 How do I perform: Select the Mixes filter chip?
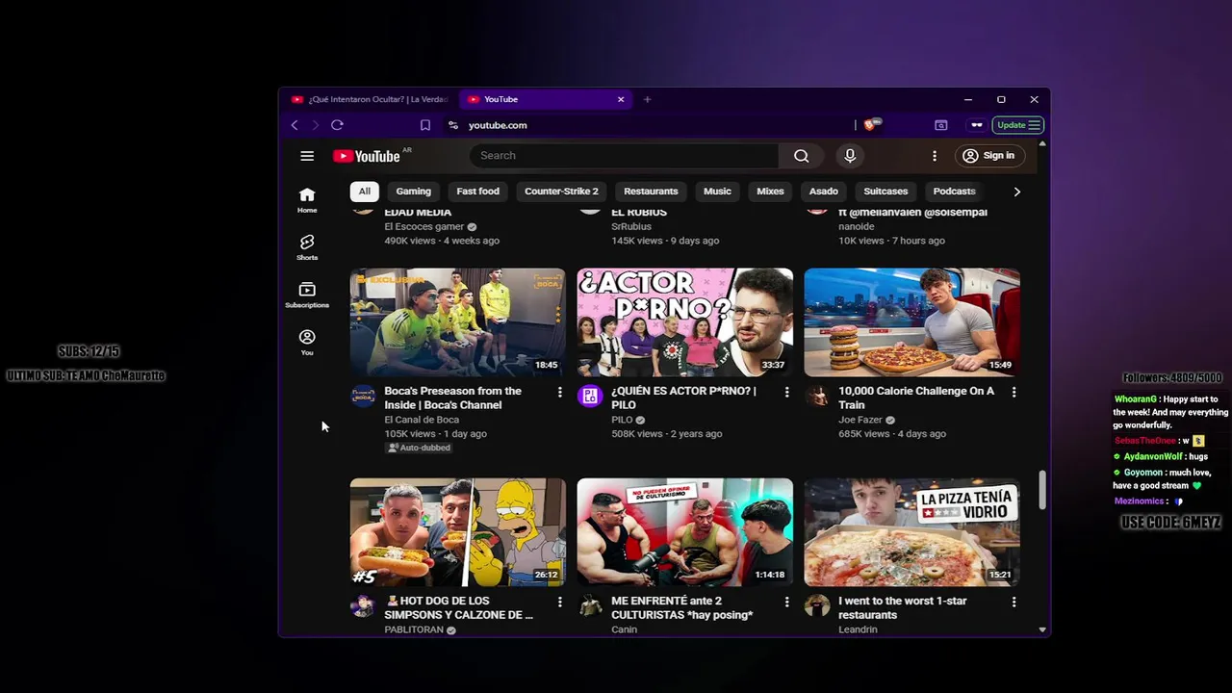pos(770,192)
